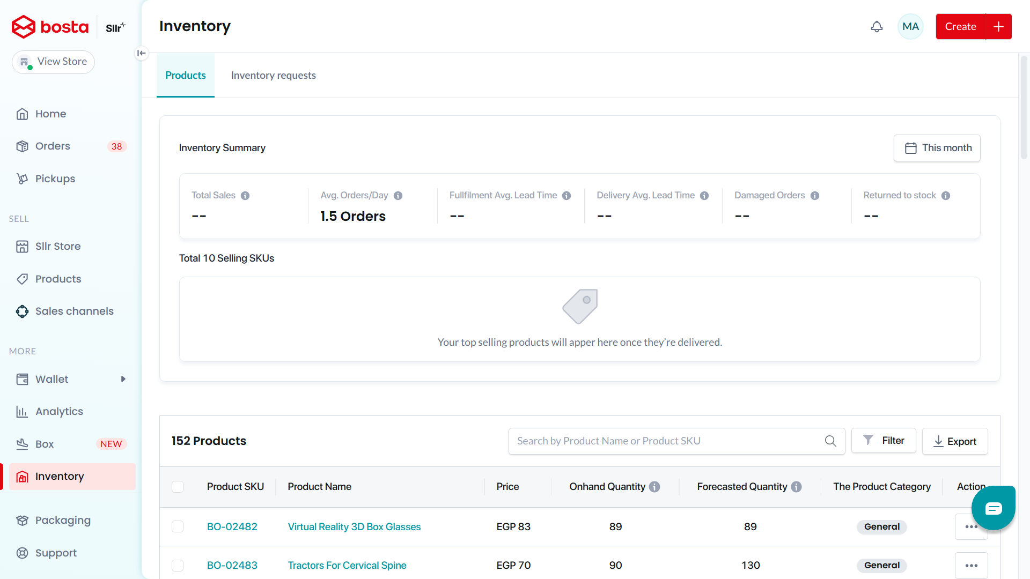Viewport: 1030px width, 579px height.
Task: Tick the select-all products checkbox
Action: click(x=178, y=487)
